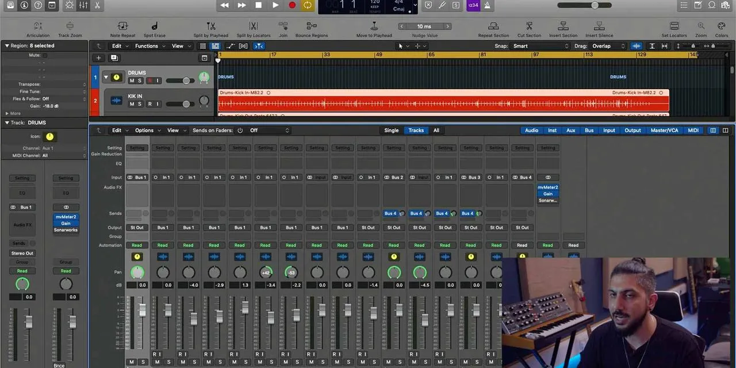Viewport: 736px width, 368px height.
Task: Collapse the Region 8 selected disclosure triangle
Action: (x=7, y=45)
